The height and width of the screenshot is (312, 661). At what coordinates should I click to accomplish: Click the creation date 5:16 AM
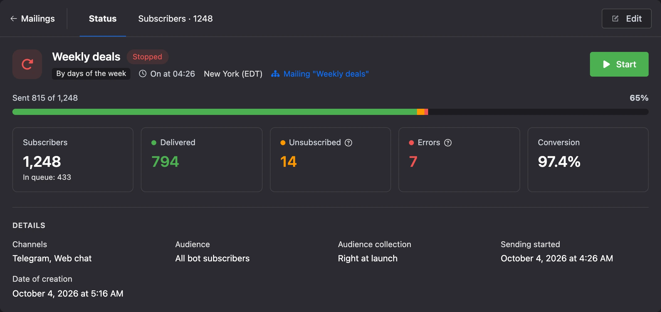tap(68, 293)
